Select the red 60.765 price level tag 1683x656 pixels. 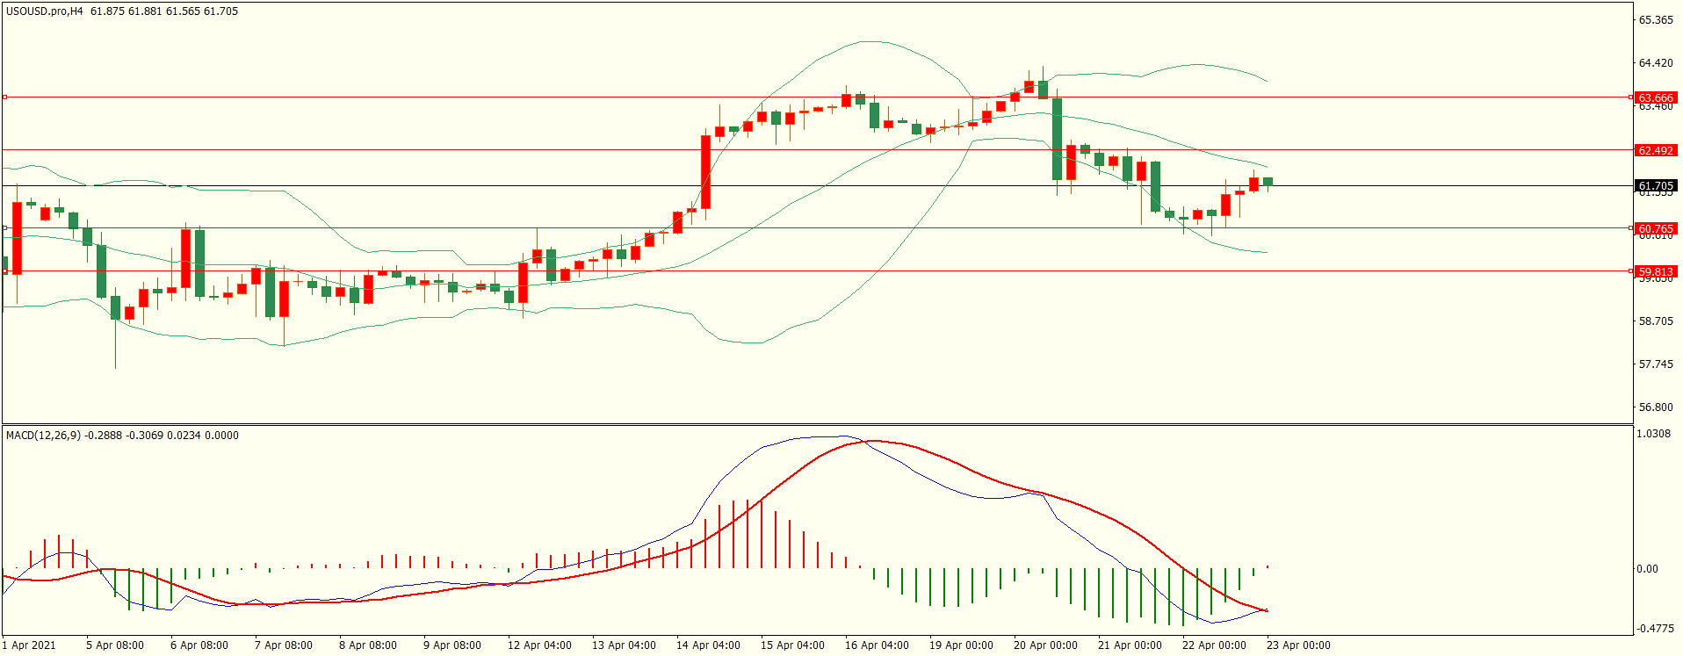[1656, 228]
